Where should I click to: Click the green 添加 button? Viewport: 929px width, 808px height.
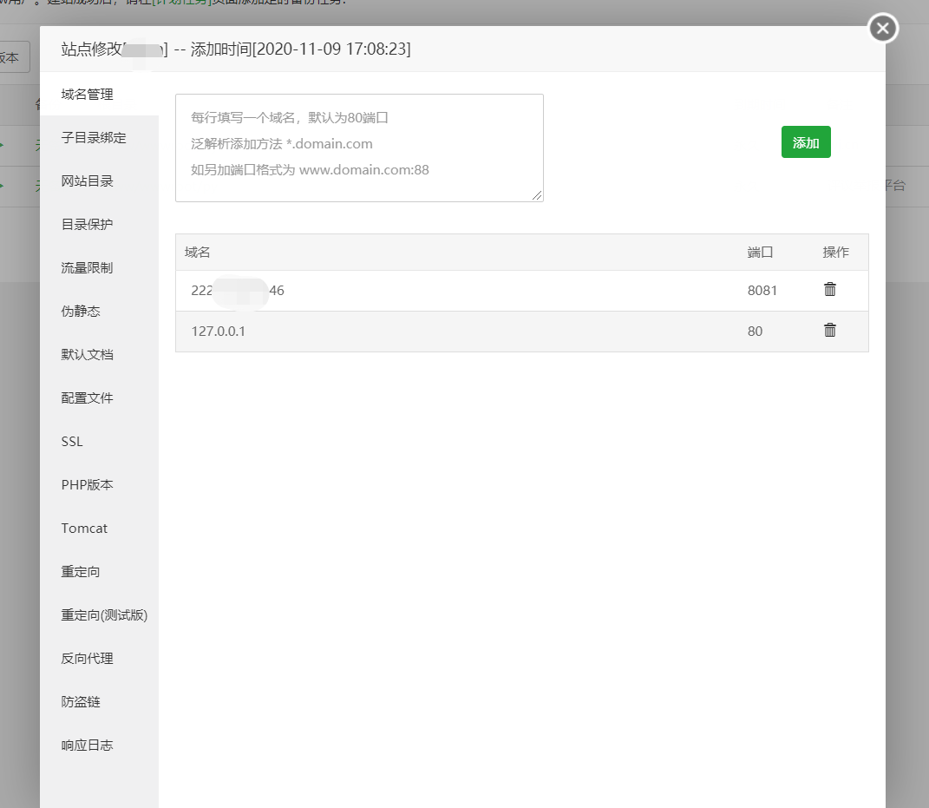click(x=806, y=142)
